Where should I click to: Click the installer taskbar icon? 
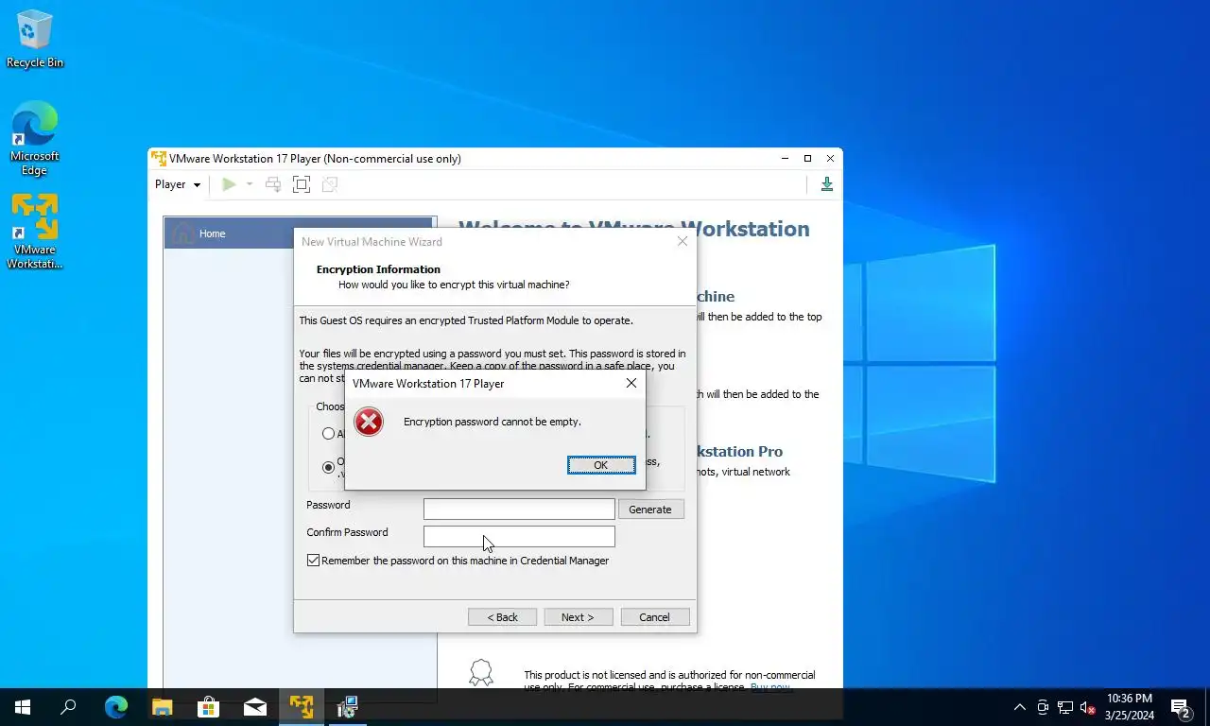tap(348, 707)
